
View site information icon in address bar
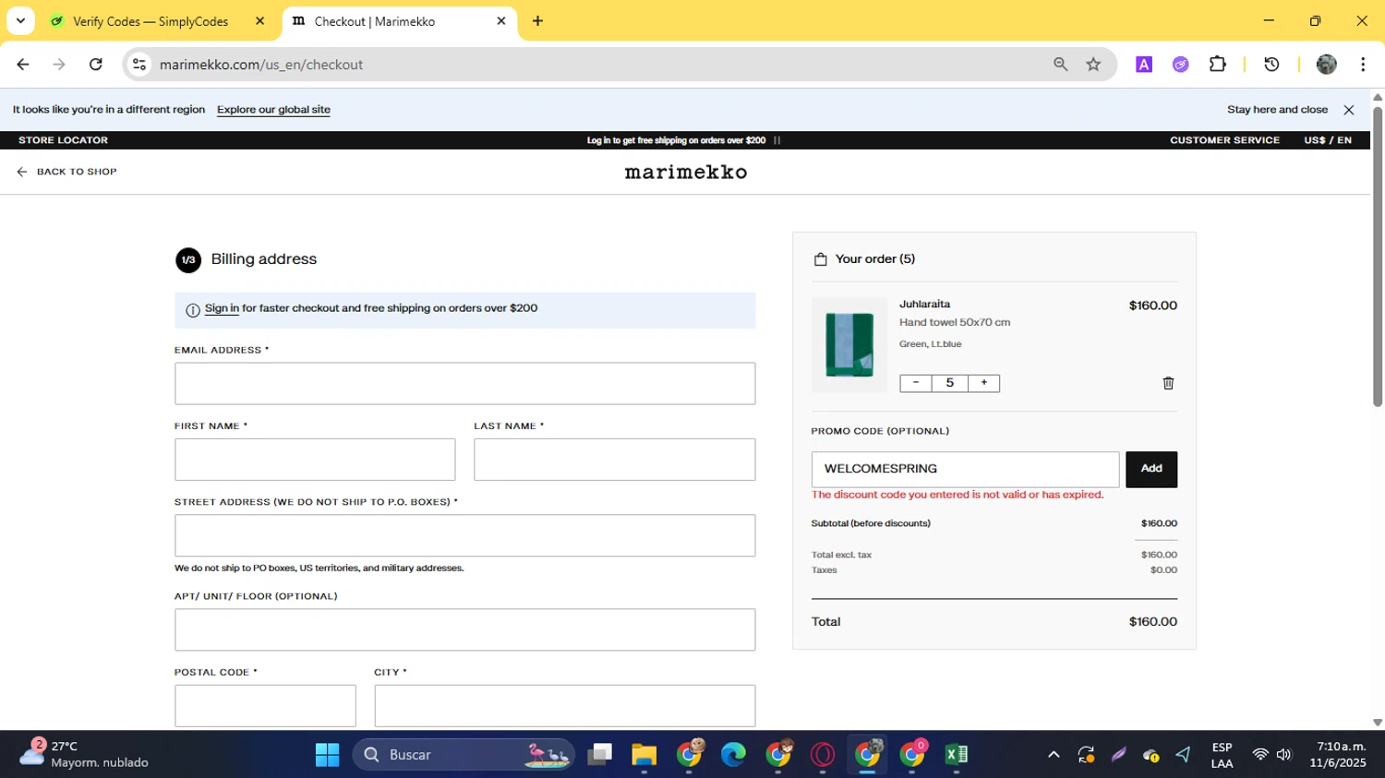139,65
